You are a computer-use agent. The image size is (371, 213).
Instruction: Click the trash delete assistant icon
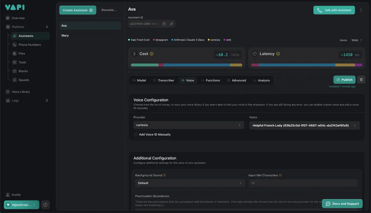[x=361, y=80]
